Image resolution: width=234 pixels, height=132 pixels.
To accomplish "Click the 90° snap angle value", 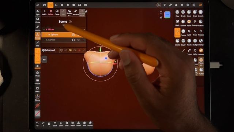I will click(44, 59).
